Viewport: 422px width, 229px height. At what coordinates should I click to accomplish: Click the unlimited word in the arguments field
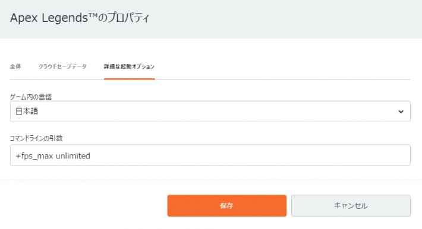pos(73,156)
